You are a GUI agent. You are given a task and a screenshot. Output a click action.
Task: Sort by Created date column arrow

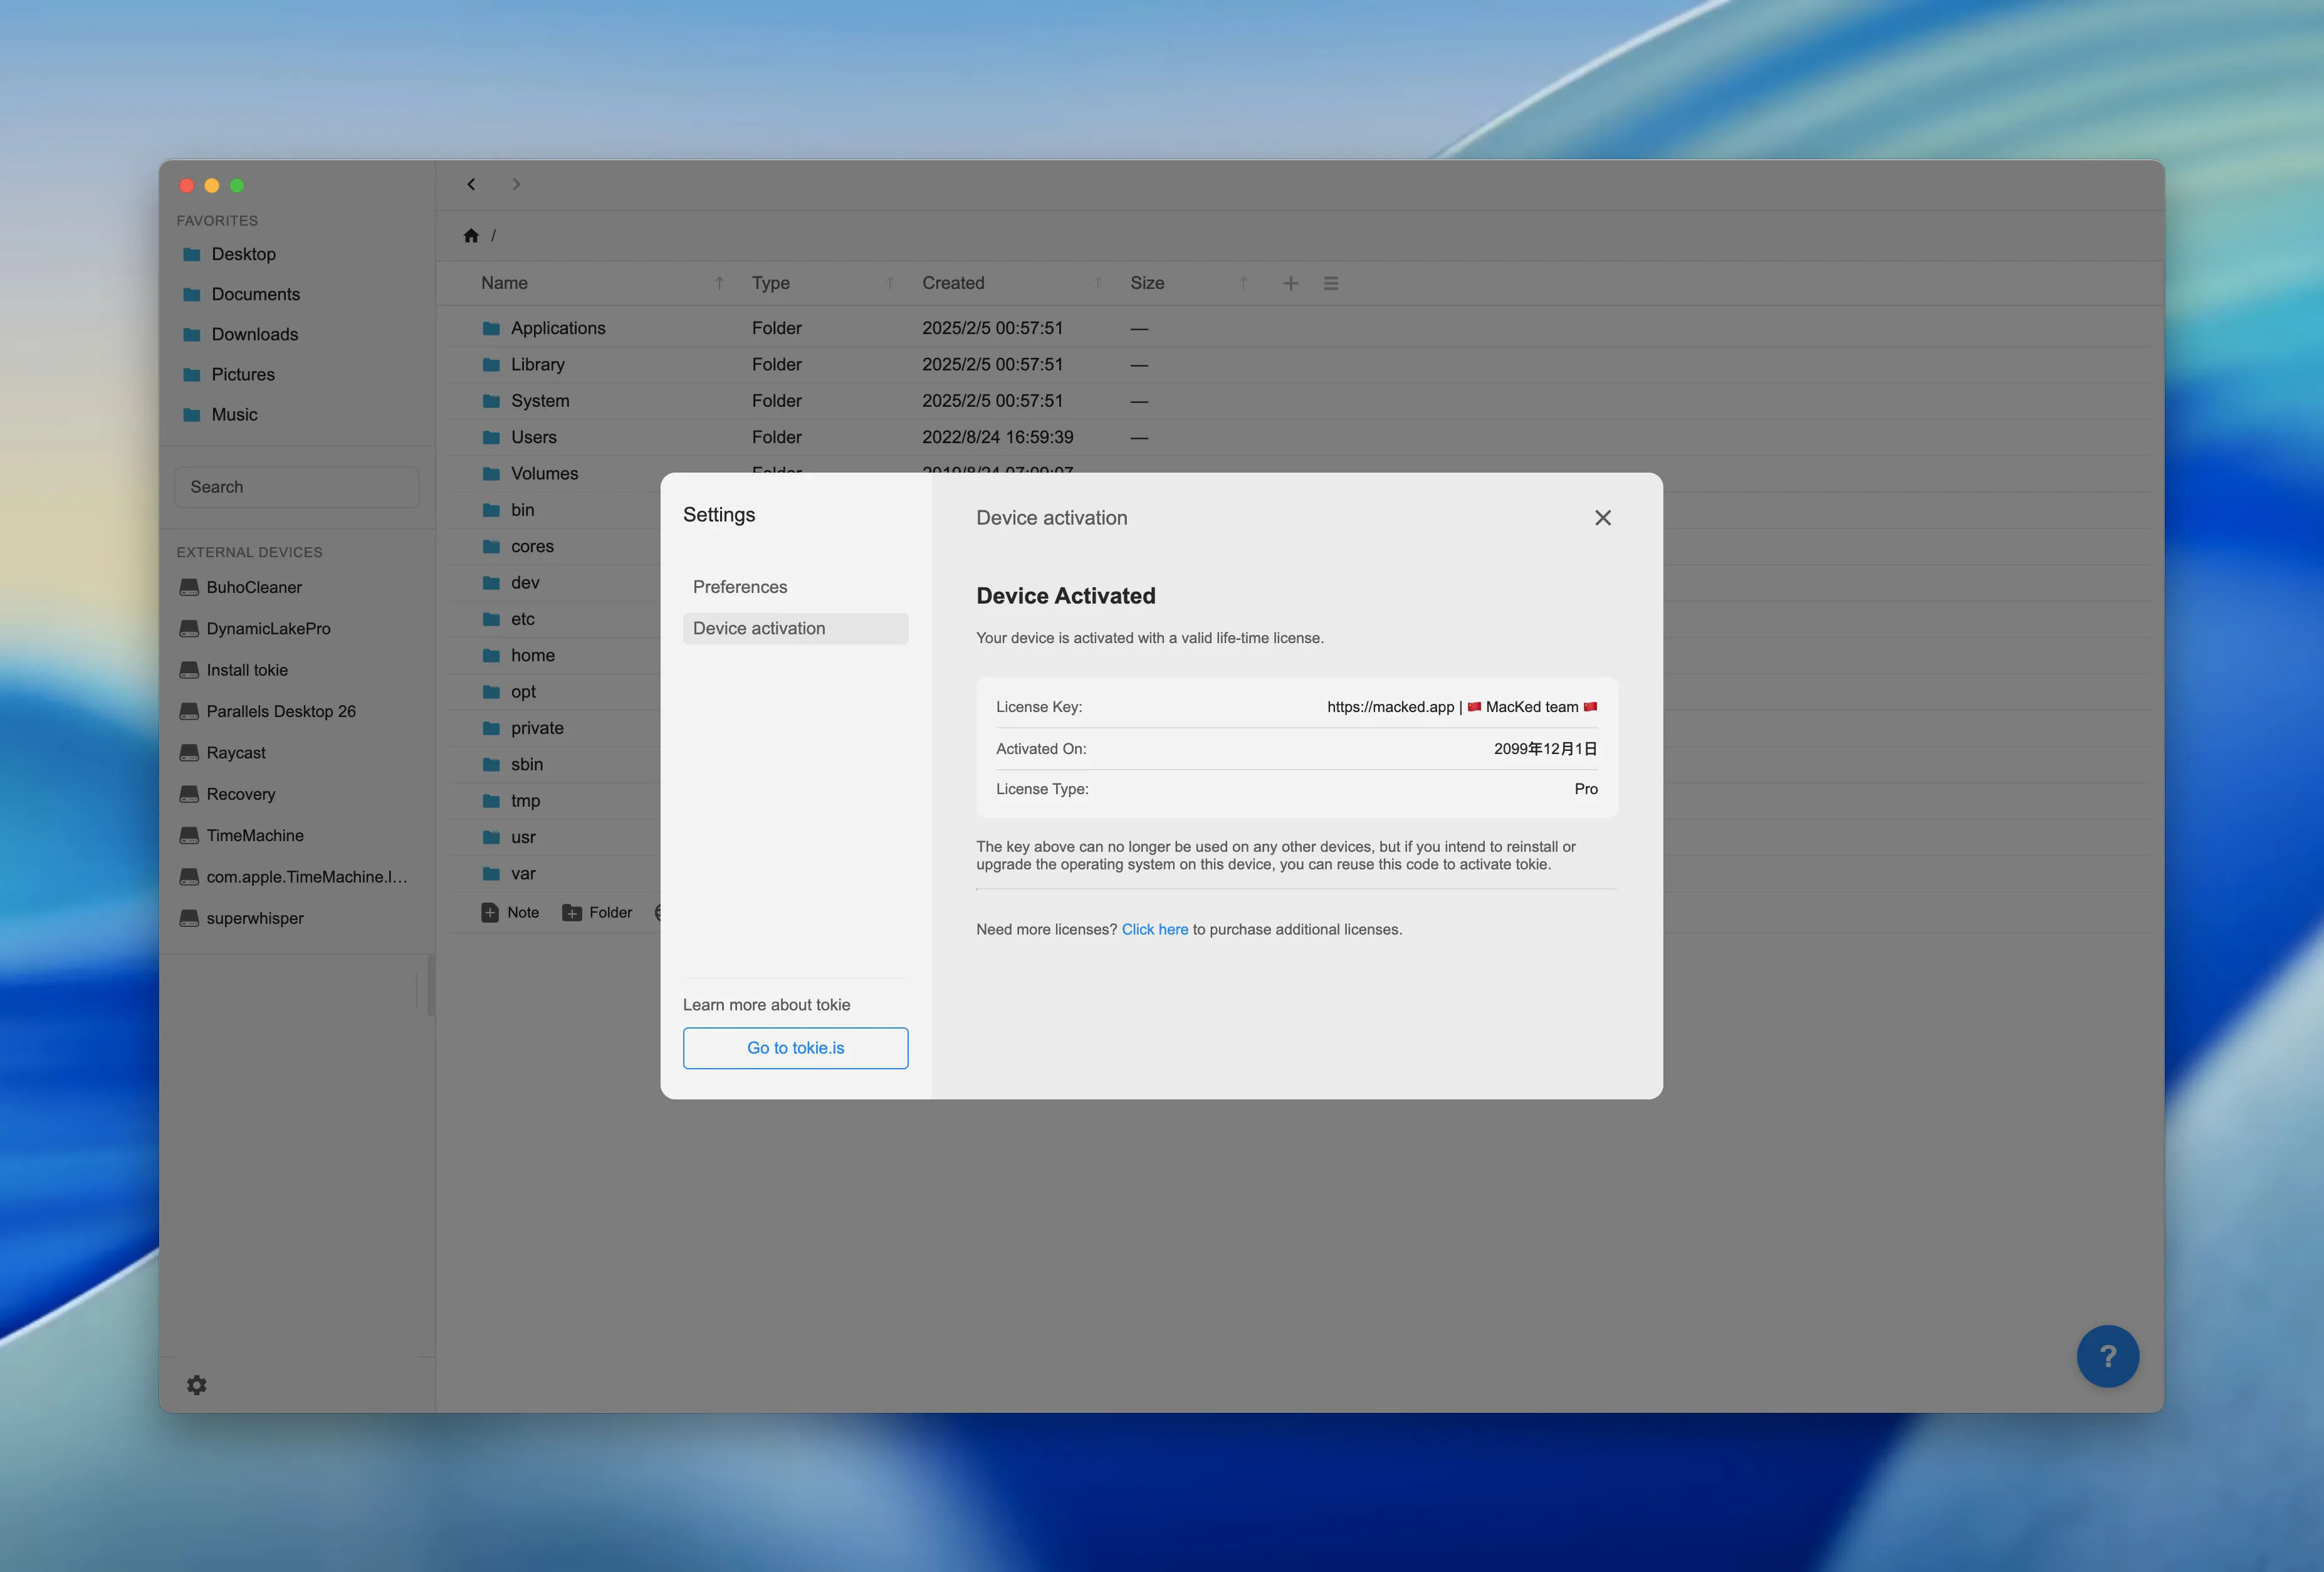1097,283
